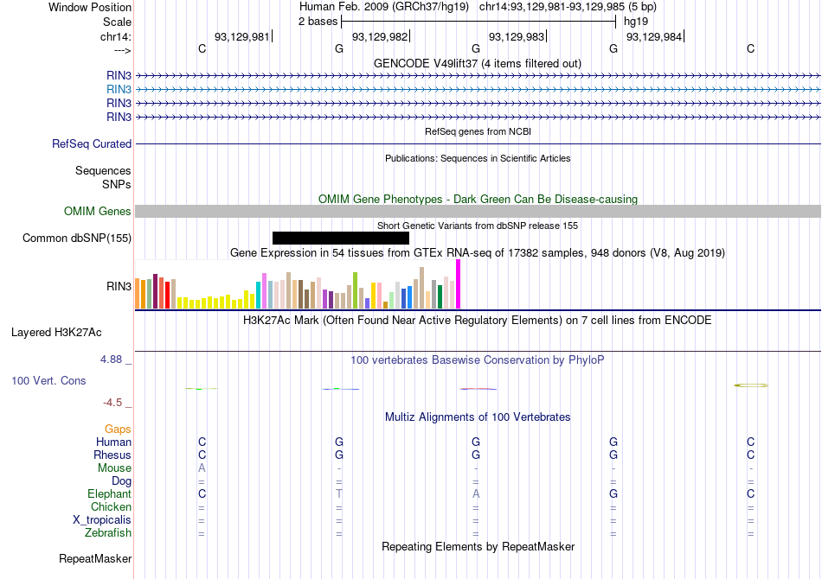
Task: Open the OMIM Genes track label
Action: click(98, 212)
